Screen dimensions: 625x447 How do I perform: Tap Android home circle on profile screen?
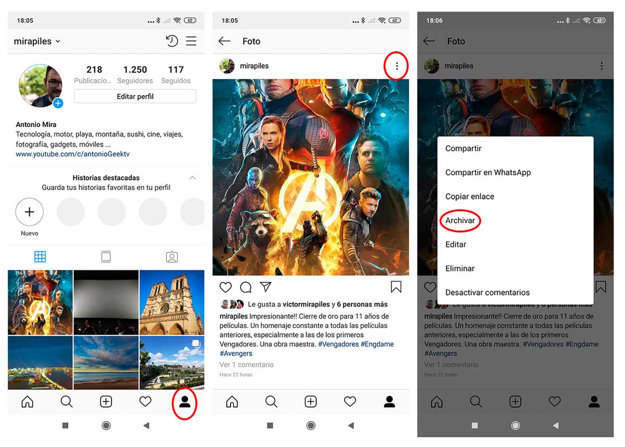(106, 425)
